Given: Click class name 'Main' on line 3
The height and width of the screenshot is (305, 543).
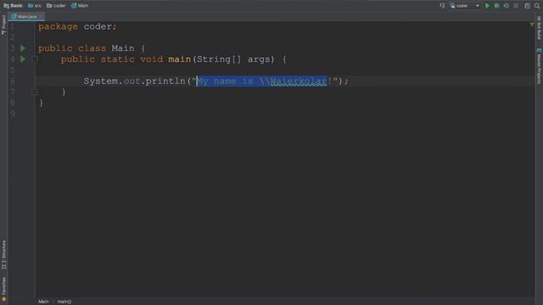Looking at the screenshot, I should [x=123, y=48].
